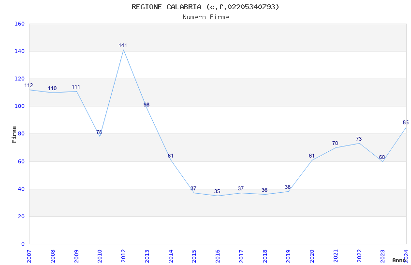Select the 110 data label for 2008
Viewport: 411px width, 265px height.
(52, 88)
